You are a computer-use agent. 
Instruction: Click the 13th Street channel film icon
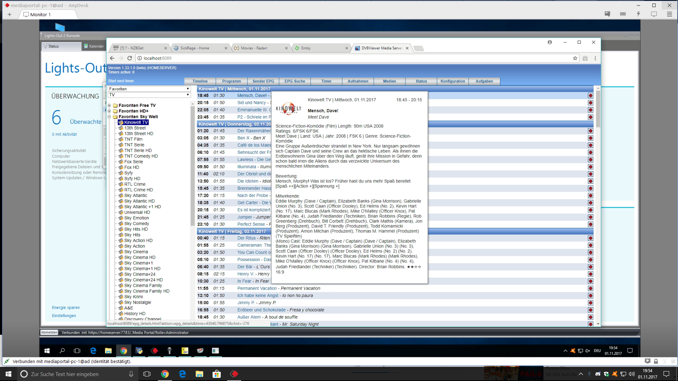(x=121, y=128)
